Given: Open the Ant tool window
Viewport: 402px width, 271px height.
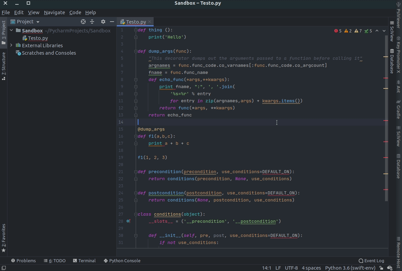Looking at the screenshot, I should pos(398,86).
